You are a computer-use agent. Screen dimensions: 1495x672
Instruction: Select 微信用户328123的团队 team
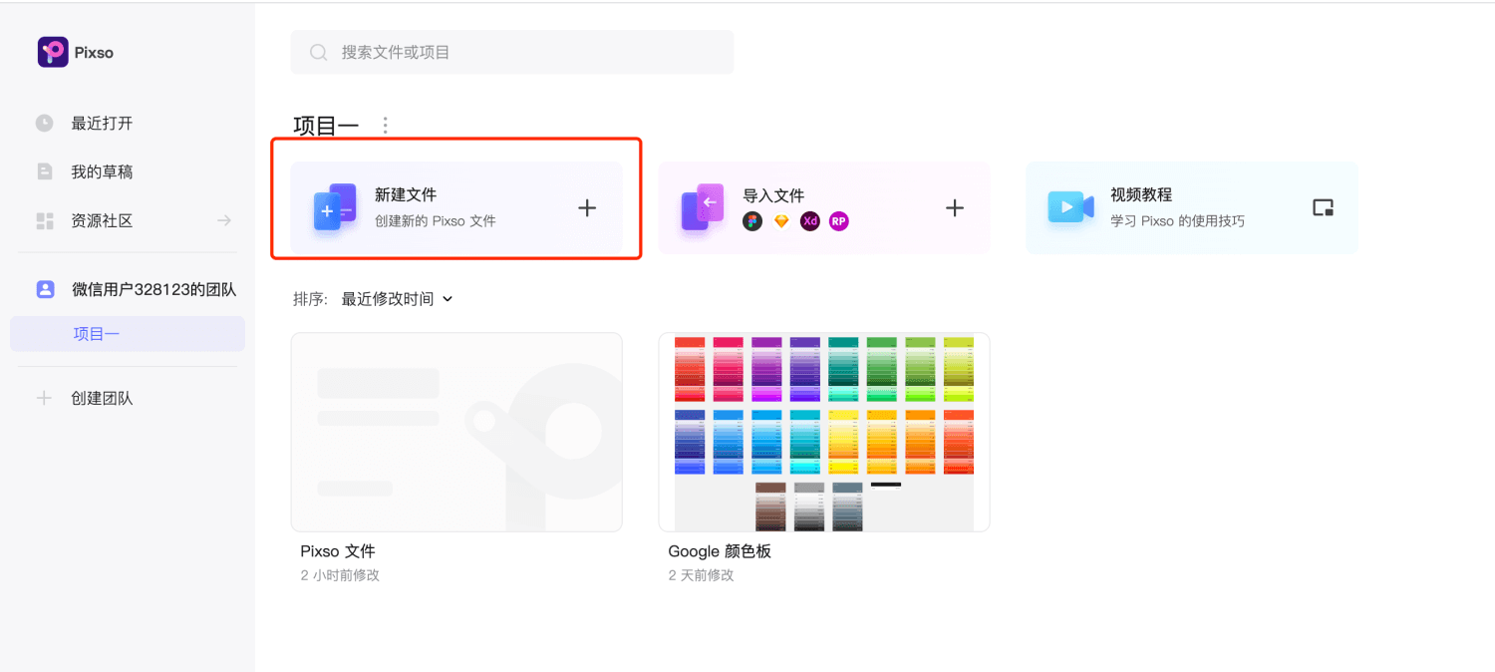click(153, 289)
